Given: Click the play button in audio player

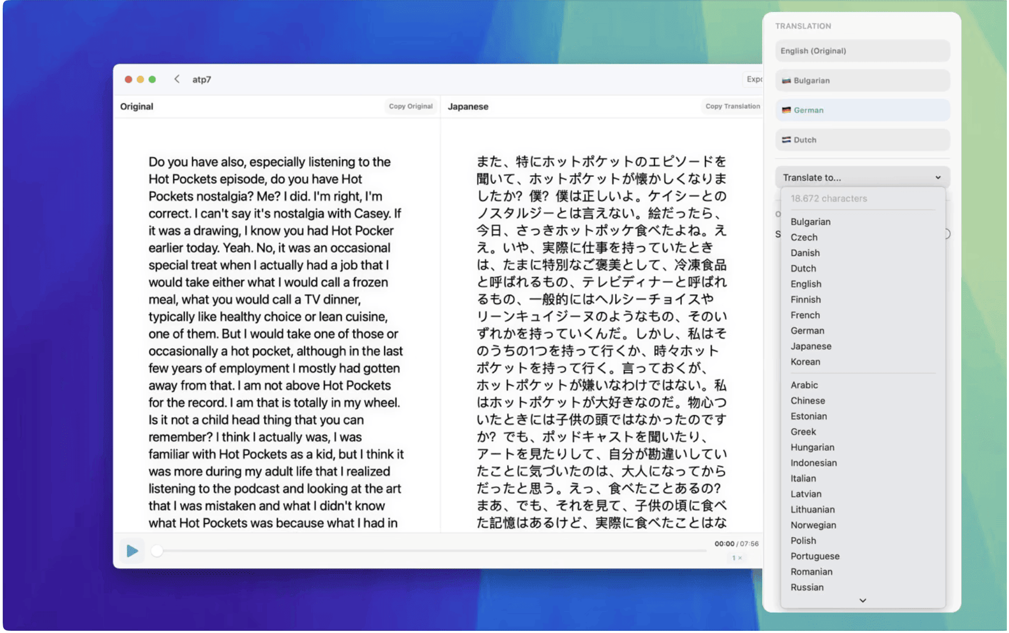Looking at the screenshot, I should [132, 550].
